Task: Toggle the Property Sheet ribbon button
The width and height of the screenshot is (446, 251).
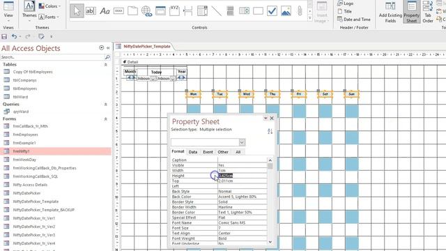Action: tap(412, 12)
